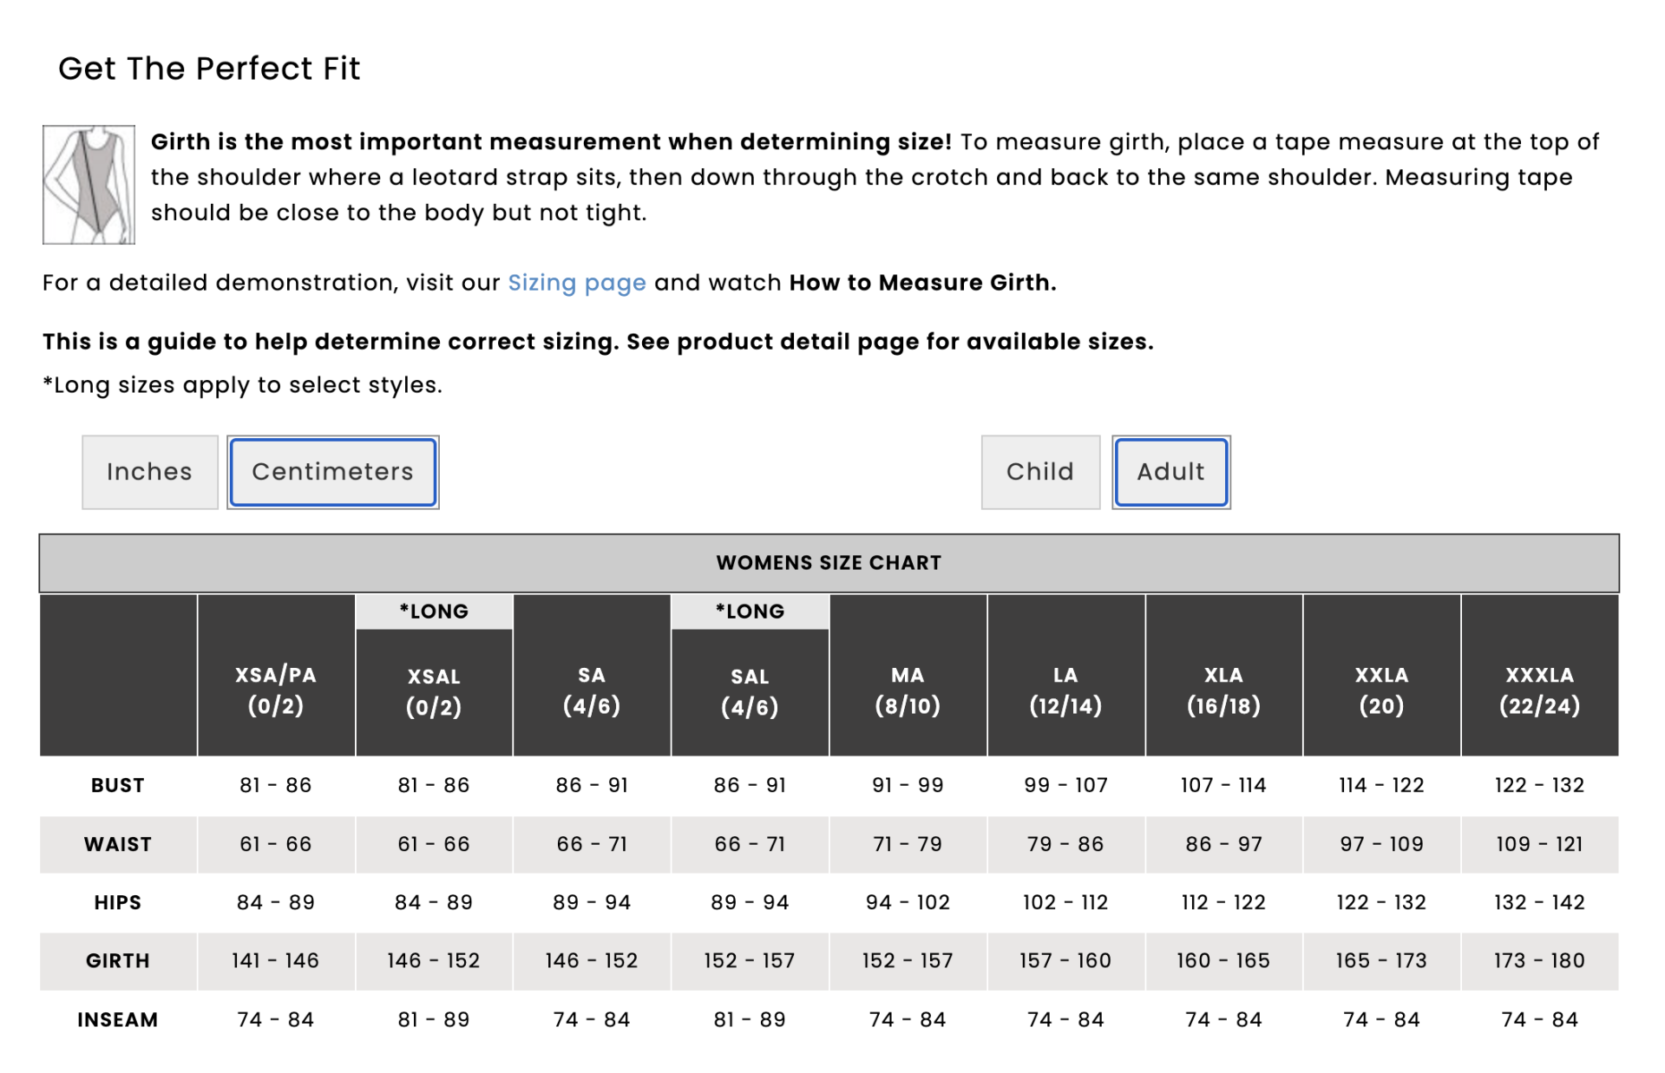The width and height of the screenshot is (1665, 1073).
Task: Click the leotard girth measurement illustration
Action: [88, 184]
